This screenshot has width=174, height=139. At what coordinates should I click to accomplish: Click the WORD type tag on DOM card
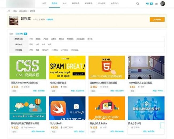point(160,91)
